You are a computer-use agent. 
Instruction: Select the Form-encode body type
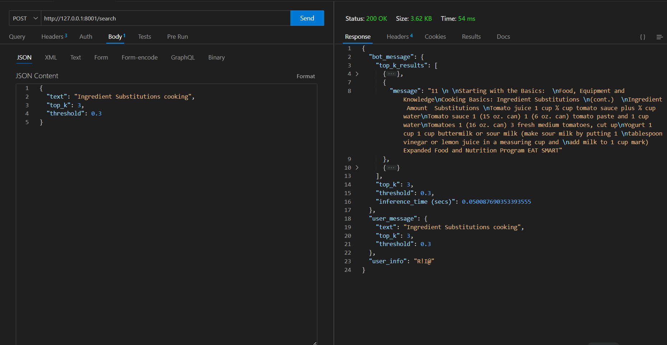(x=139, y=57)
